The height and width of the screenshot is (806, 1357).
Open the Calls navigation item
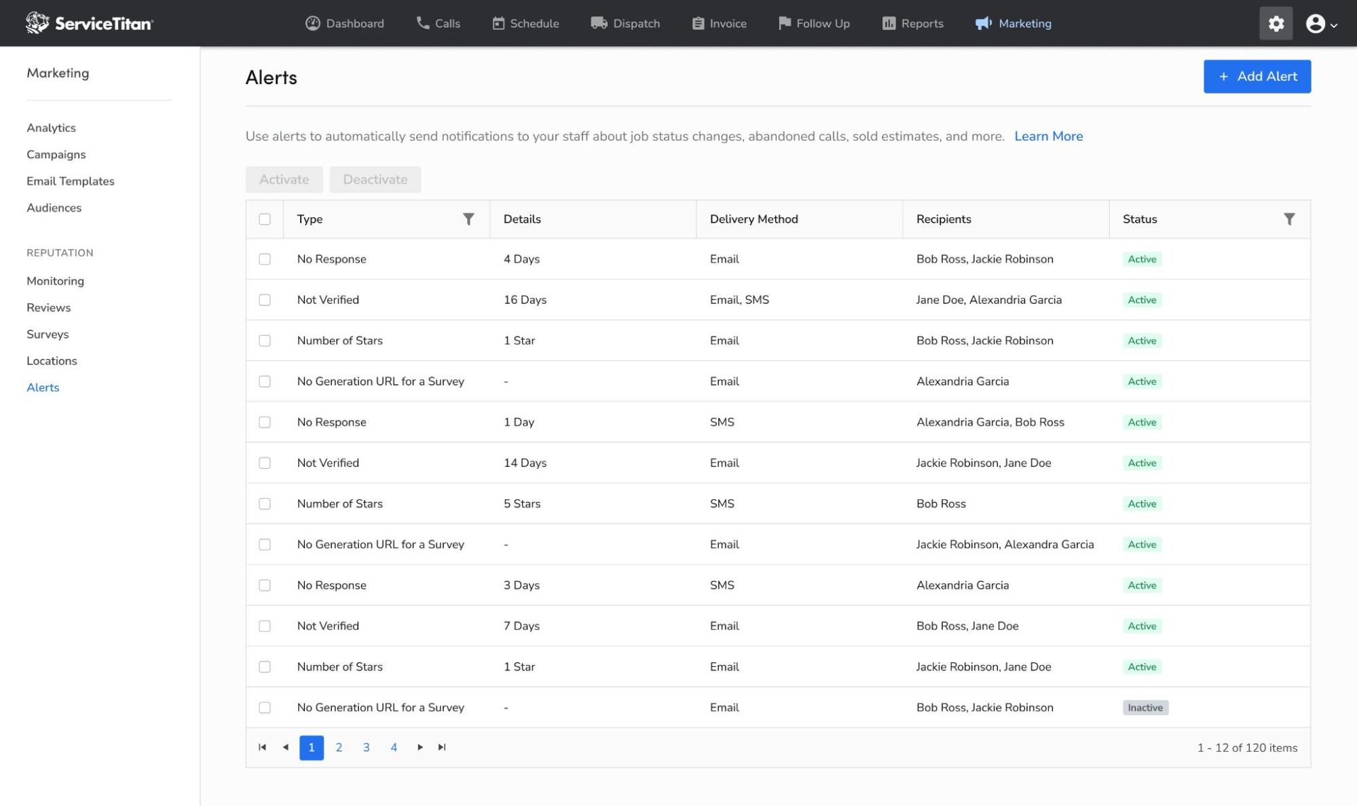click(438, 24)
